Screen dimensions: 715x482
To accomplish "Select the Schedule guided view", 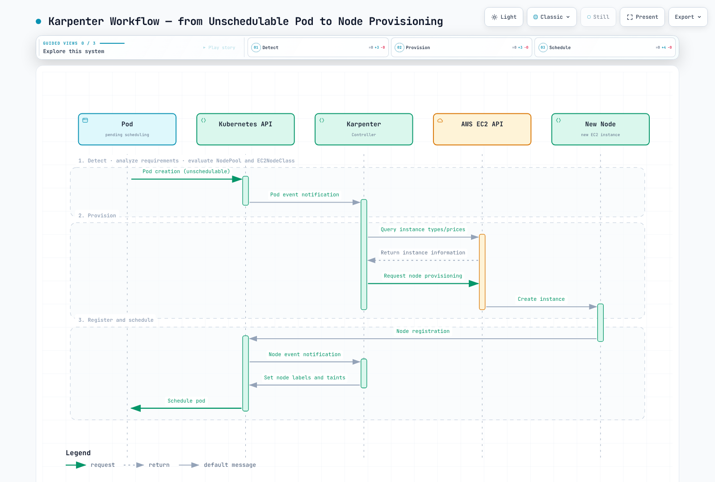I will coord(605,47).
